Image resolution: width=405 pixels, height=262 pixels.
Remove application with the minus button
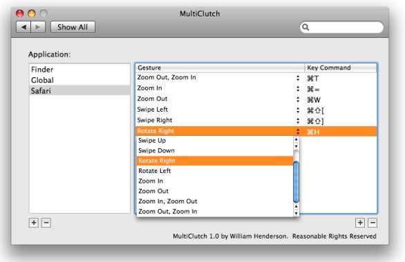coord(46,223)
